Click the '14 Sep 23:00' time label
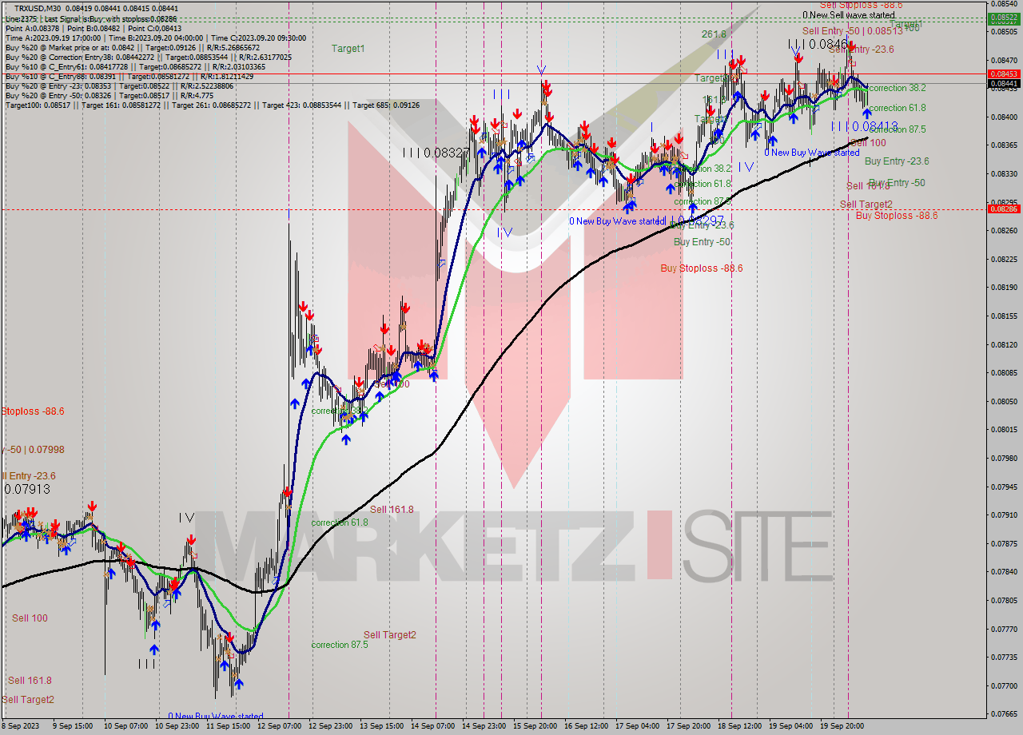This screenshot has height=735, width=1023. 484,726
